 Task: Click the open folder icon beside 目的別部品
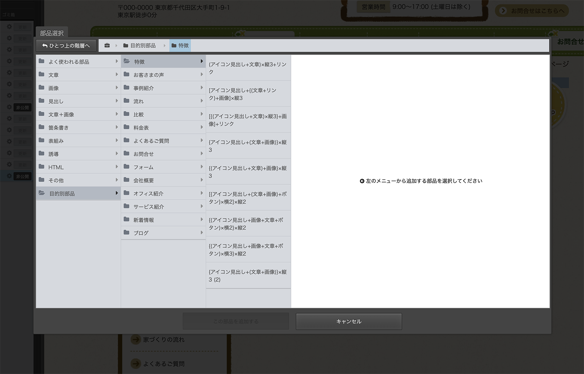42,193
